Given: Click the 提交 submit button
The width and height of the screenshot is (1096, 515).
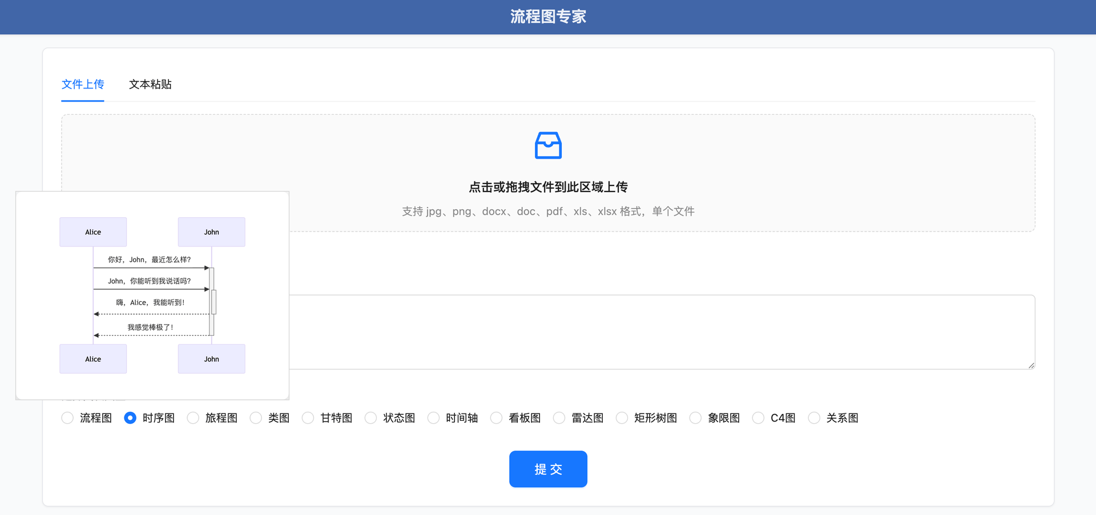Looking at the screenshot, I should [548, 469].
